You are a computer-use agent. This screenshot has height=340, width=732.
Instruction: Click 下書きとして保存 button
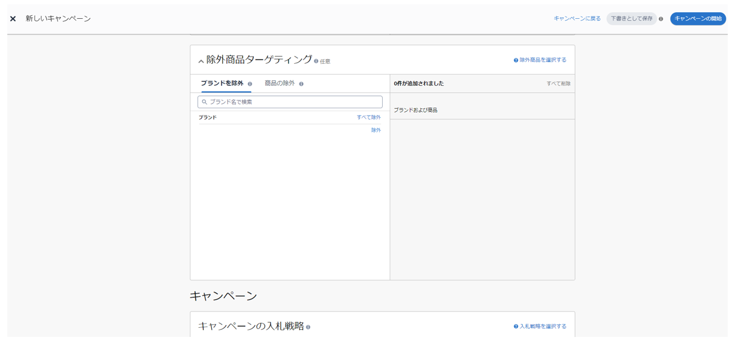[x=632, y=19]
